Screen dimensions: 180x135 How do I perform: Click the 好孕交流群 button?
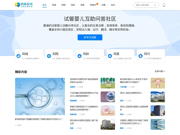(x=90, y=37)
